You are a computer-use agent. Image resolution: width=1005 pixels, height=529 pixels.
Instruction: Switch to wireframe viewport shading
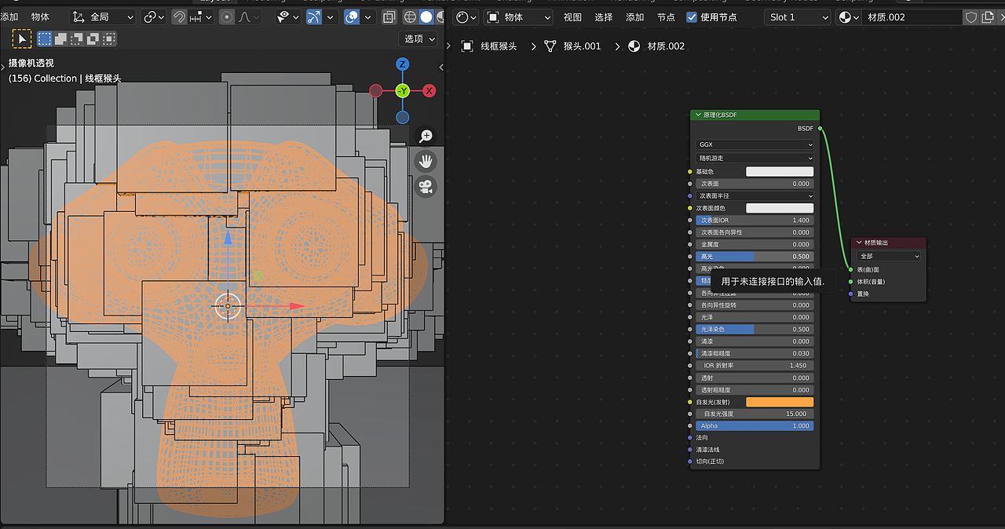point(411,16)
